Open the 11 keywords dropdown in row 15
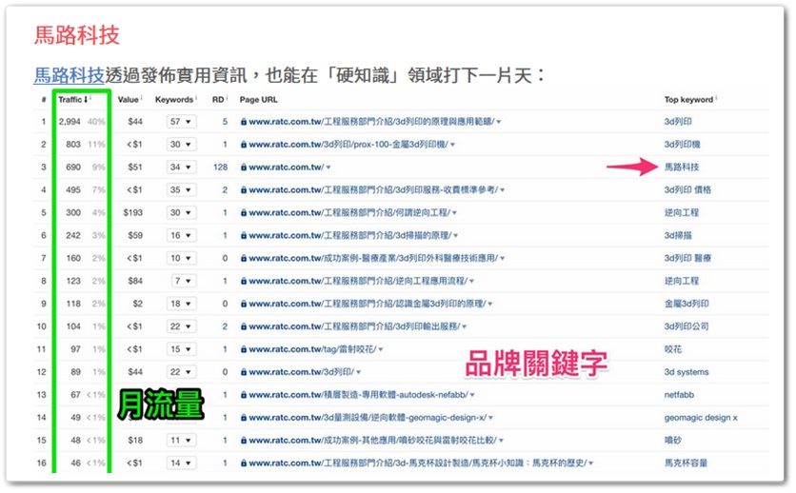The width and height of the screenshot is (796, 493). (181, 441)
